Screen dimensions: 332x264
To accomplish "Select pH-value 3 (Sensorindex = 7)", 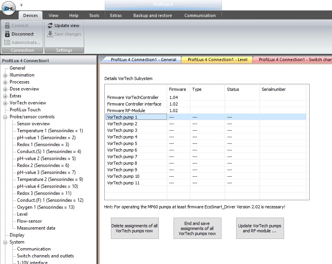I will pos(46,172).
